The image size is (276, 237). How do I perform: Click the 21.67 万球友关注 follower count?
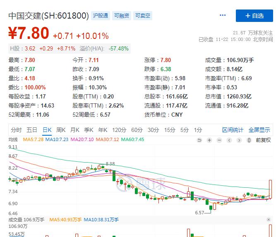coord(253,33)
